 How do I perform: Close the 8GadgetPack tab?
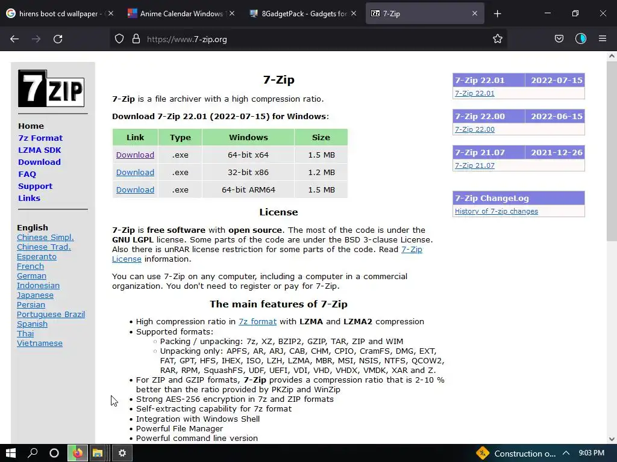pyautogui.click(x=354, y=13)
